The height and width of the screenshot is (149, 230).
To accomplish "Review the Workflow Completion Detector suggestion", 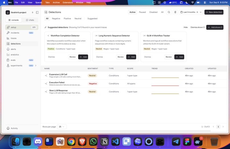I will (72, 57).
